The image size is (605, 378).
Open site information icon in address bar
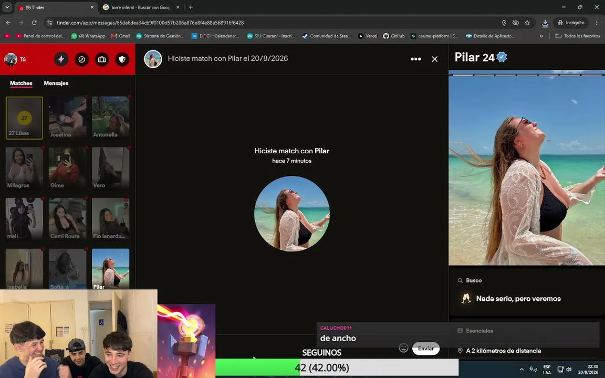(x=49, y=23)
